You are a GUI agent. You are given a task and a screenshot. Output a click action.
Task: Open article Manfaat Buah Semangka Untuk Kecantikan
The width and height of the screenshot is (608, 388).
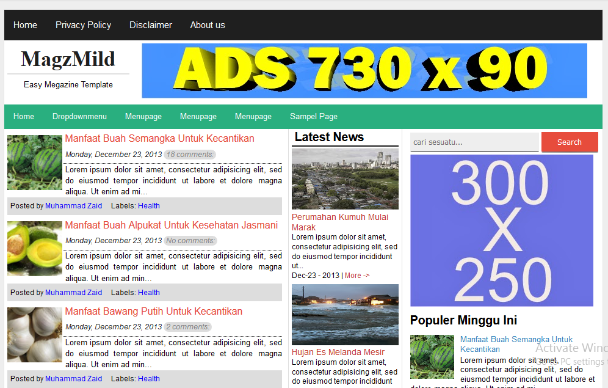159,139
